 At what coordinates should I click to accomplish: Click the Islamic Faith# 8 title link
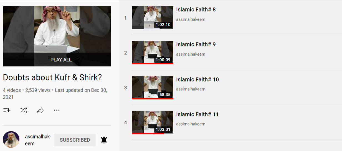point(196,10)
